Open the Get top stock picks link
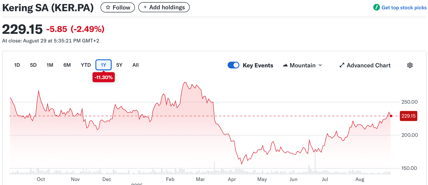The height and width of the screenshot is (185, 428). coord(404,8)
